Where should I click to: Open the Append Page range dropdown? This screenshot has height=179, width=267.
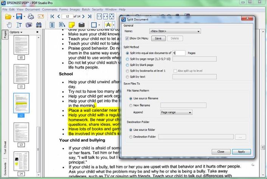[176, 113]
